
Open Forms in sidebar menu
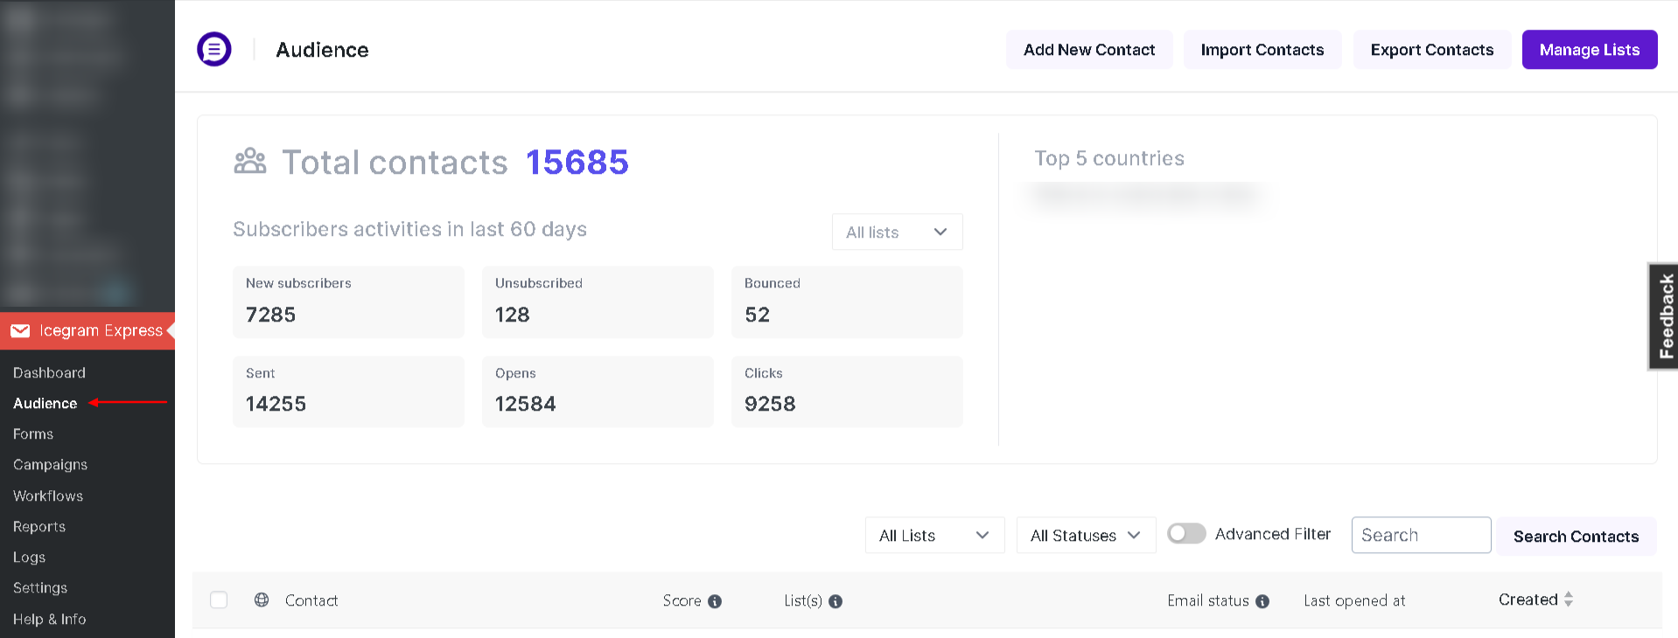click(x=33, y=433)
